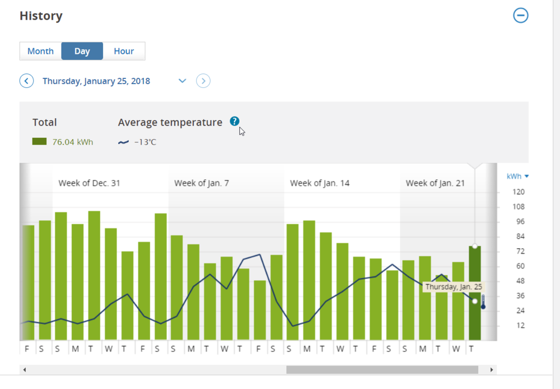The width and height of the screenshot is (560, 389).
Task: Open the kWh unit dropdown
Action: tap(518, 177)
